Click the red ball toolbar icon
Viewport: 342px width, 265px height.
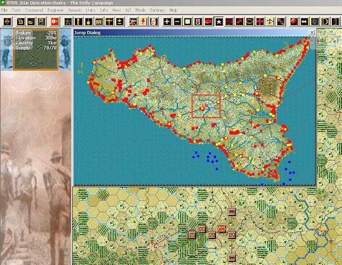[x=294, y=21]
